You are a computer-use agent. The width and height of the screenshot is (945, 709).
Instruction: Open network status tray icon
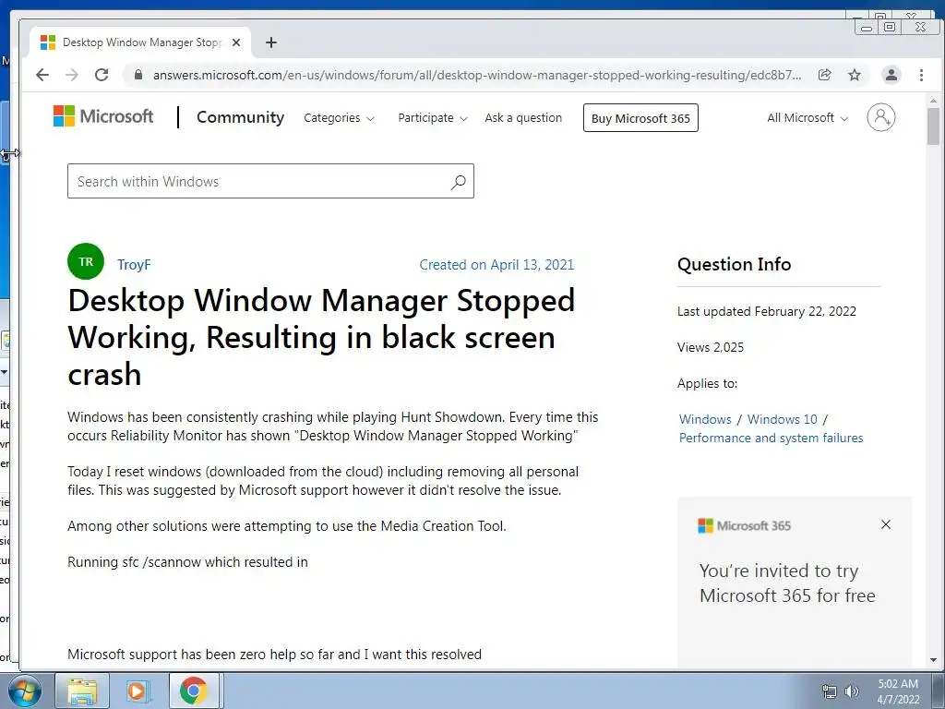[830, 691]
